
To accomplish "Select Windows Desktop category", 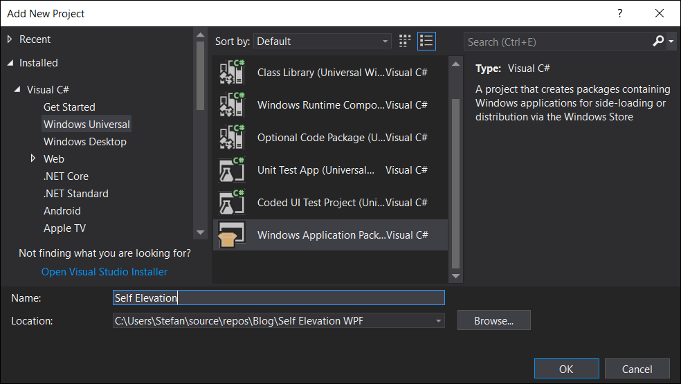I will pos(85,142).
